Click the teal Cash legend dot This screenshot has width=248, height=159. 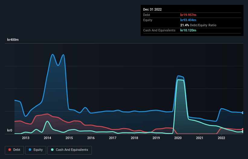(52, 150)
